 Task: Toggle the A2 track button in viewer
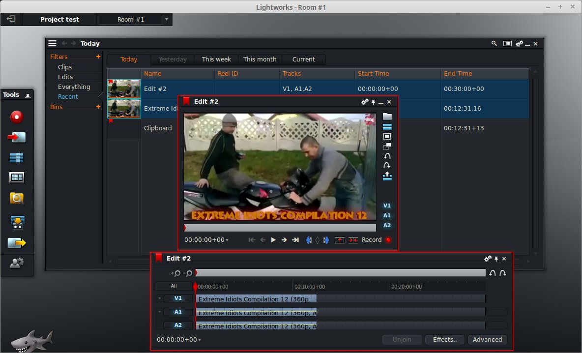point(387,225)
